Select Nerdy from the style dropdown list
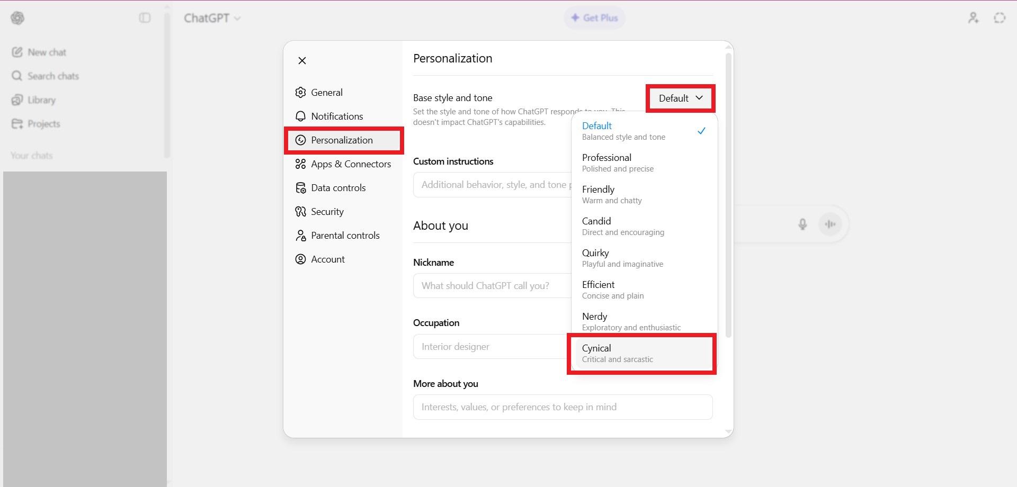 click(x=644, y=321)
